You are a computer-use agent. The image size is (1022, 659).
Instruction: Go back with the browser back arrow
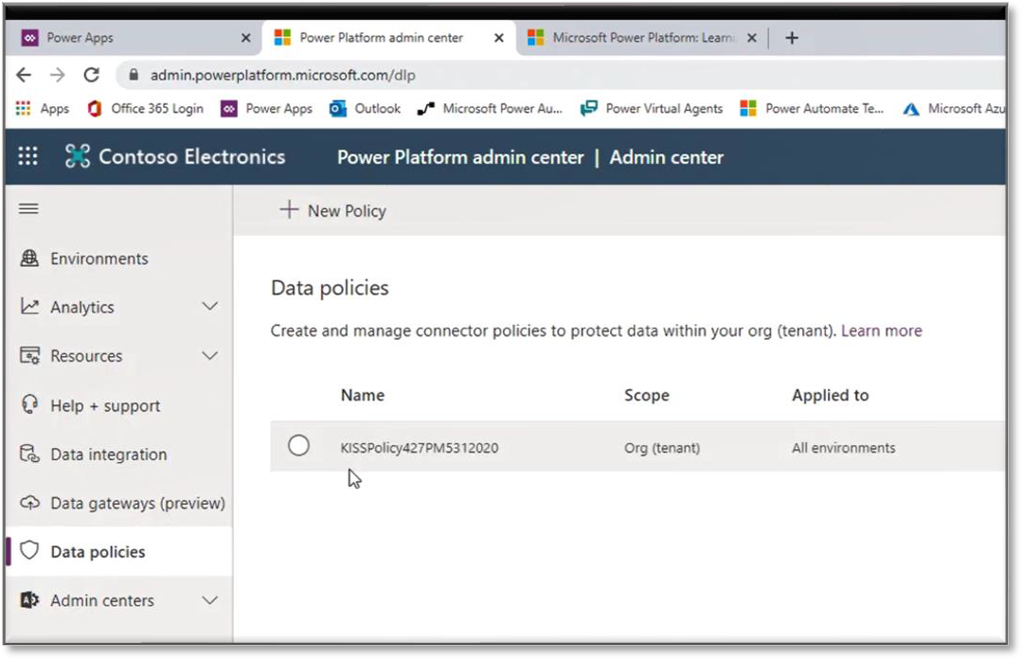click(x=24, y=75)
